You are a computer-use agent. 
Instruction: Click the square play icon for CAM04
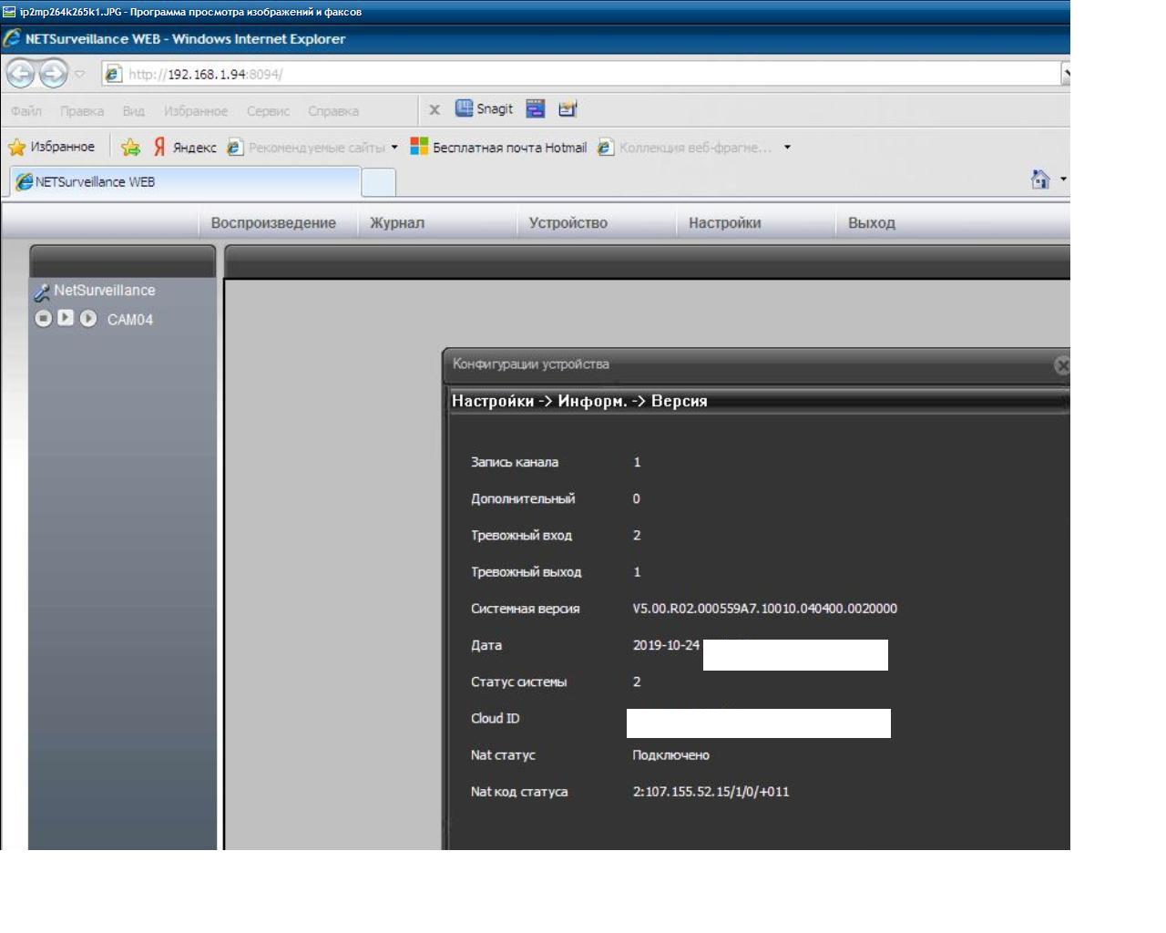66,318
